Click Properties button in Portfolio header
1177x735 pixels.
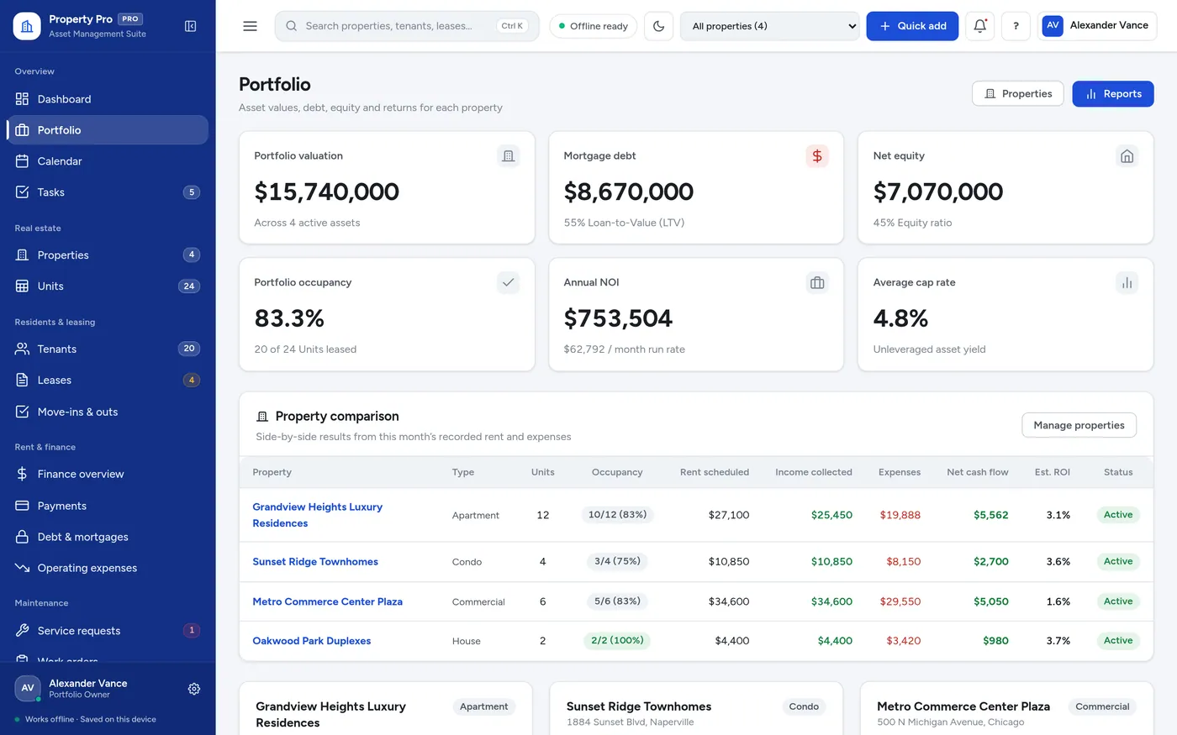pos(1018,94)
